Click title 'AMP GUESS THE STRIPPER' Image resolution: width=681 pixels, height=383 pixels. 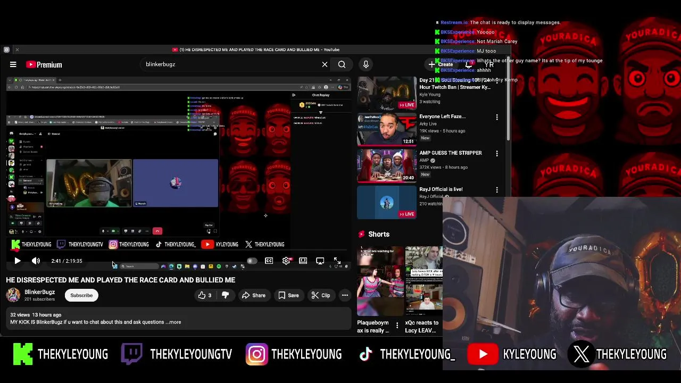click(451, 153)
